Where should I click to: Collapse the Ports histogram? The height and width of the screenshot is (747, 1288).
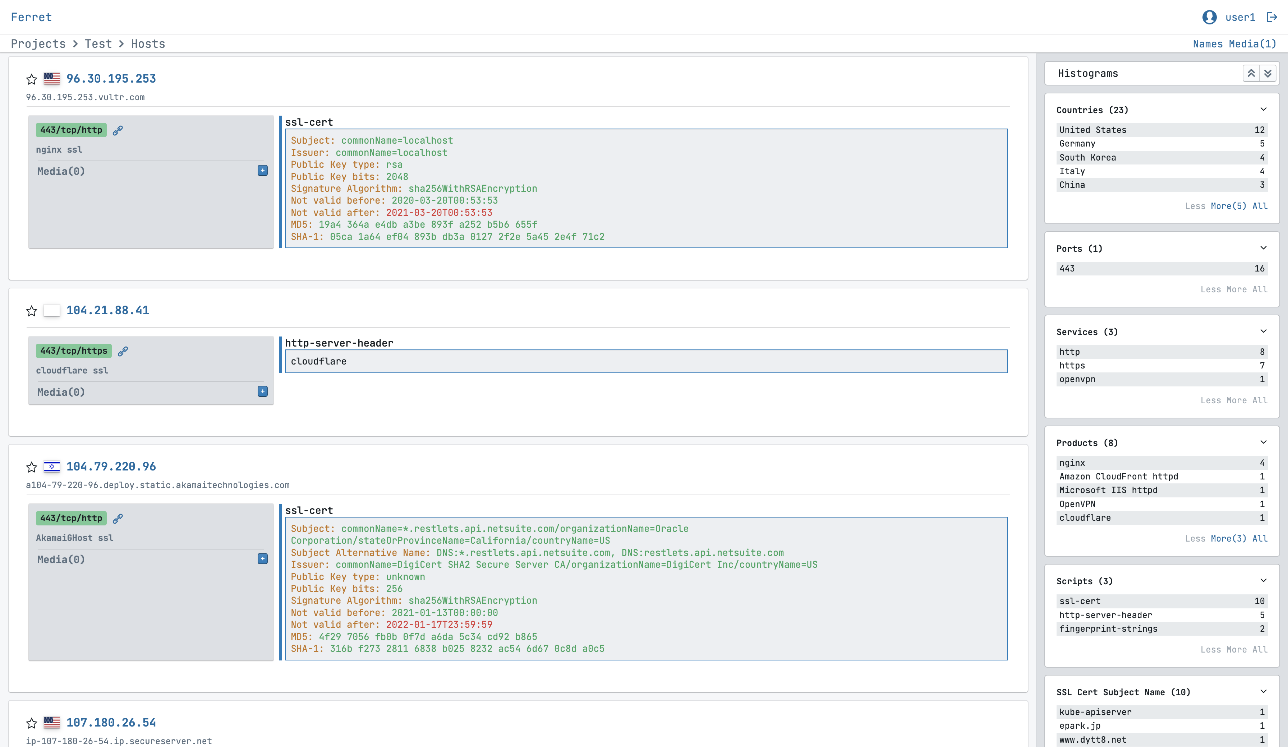(x=1264, y=248)
